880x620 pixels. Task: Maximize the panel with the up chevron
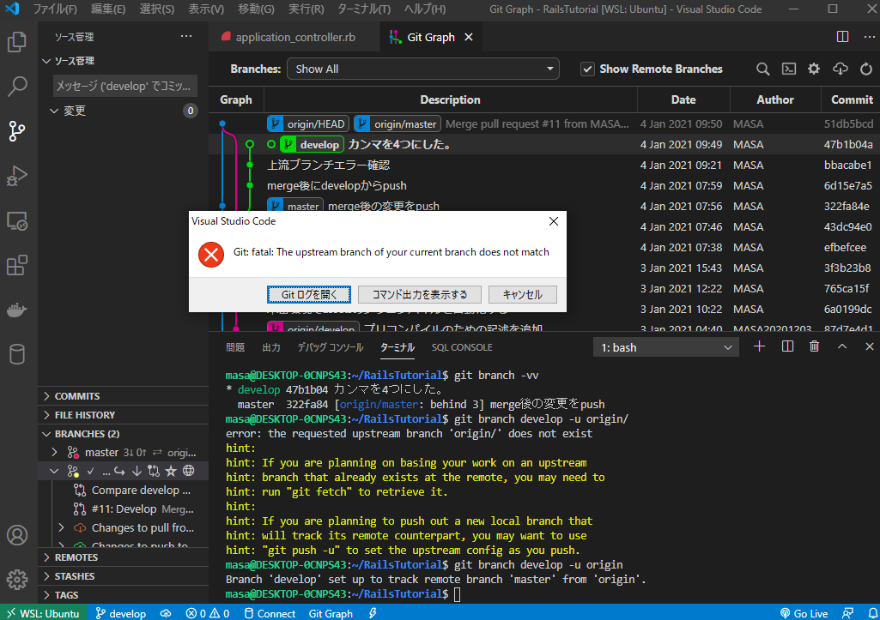(842, 347)
